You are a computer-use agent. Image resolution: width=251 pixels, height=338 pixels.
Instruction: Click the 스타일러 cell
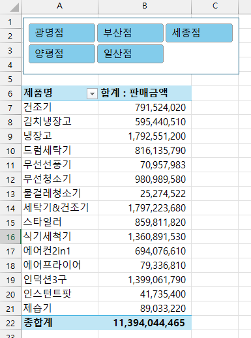point(60,223)
